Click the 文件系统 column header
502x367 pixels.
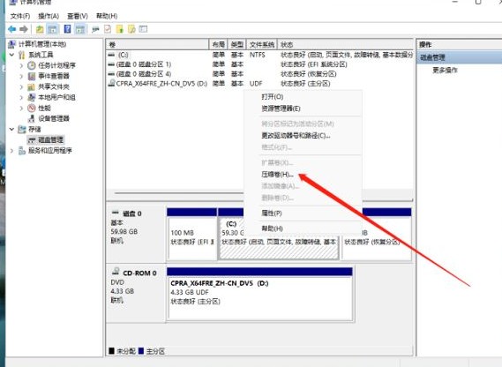[x=262, y=44]
